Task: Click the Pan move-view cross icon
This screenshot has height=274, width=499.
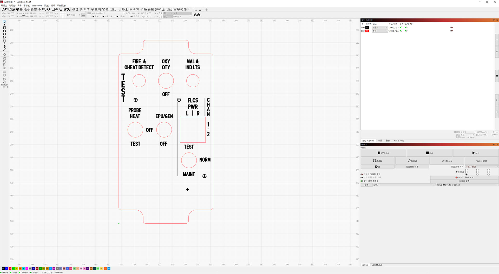Action: point(40,9)
